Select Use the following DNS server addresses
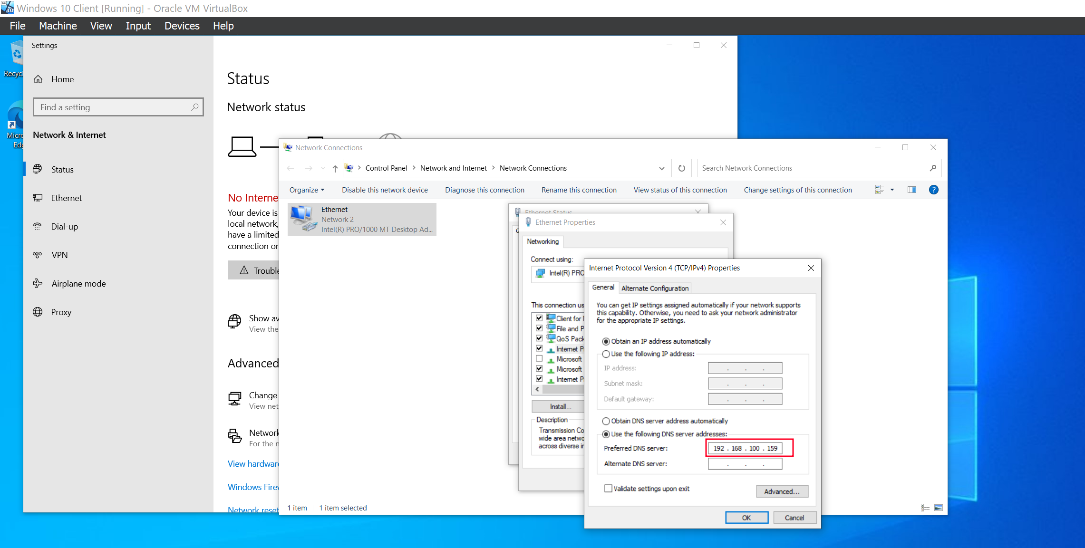The height and width of the screenshot is (548, 1085). pos(606,434)
